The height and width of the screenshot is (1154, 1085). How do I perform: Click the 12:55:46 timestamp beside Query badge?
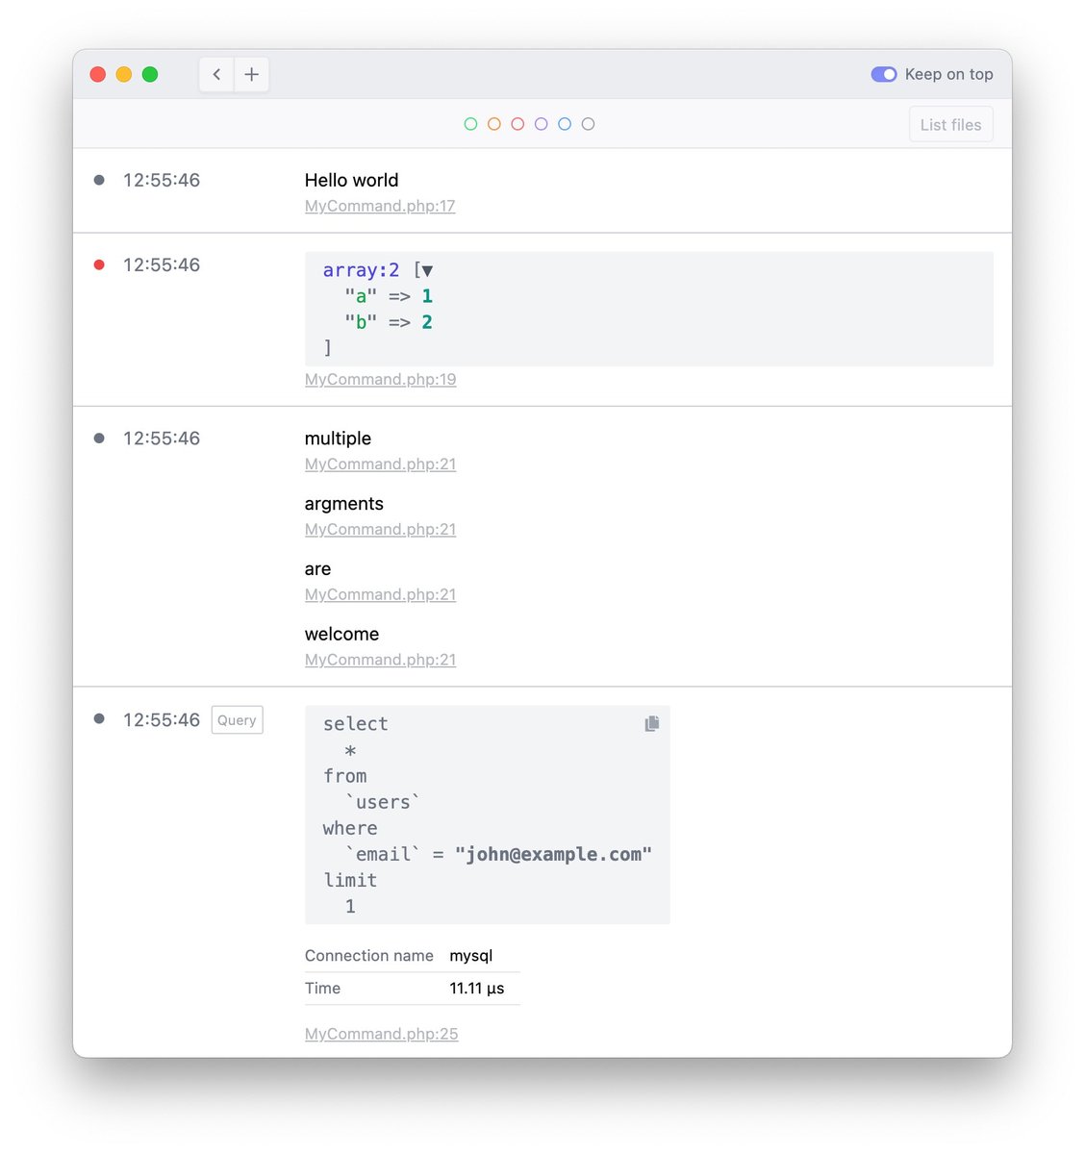pos(162,719)
